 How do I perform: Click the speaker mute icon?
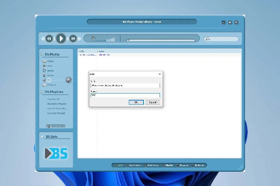[93, 38]
